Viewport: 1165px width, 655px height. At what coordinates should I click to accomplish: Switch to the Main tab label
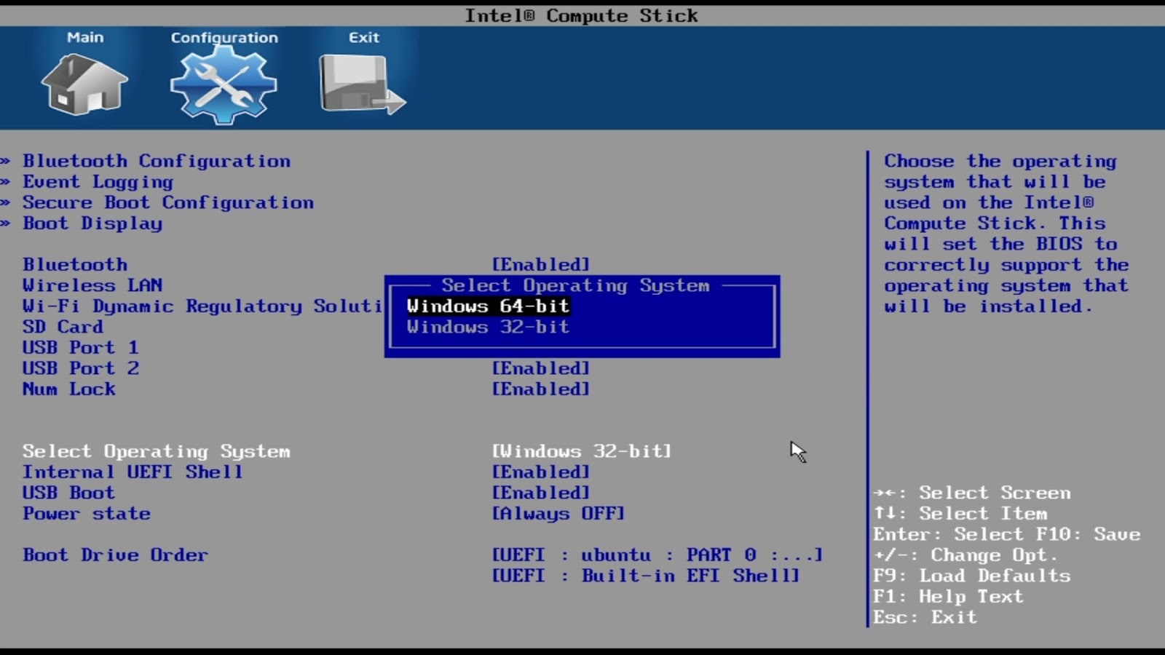85,37
